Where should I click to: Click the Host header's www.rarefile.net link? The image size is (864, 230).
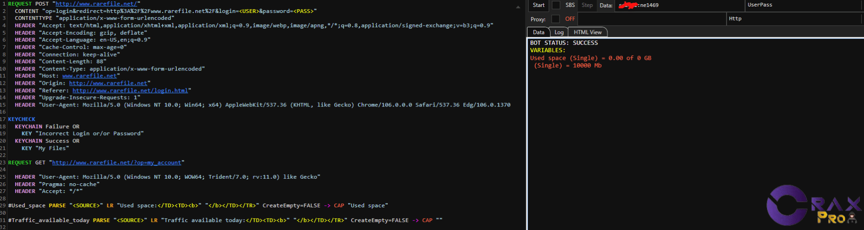coord(90,76)
